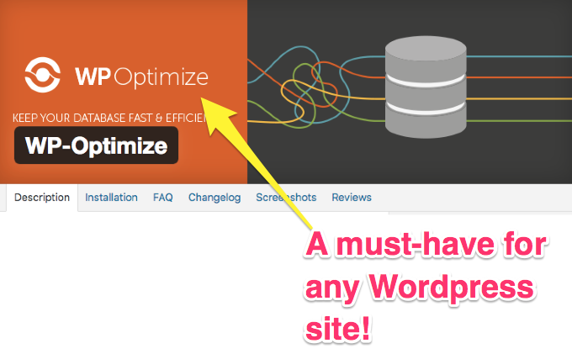Click the gray database cylinder graphic
Viewport: 572px width, 354px height.
[x=426, y=87]
